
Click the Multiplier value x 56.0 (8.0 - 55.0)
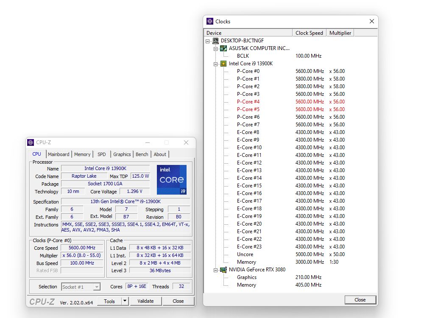coord(82,255)
